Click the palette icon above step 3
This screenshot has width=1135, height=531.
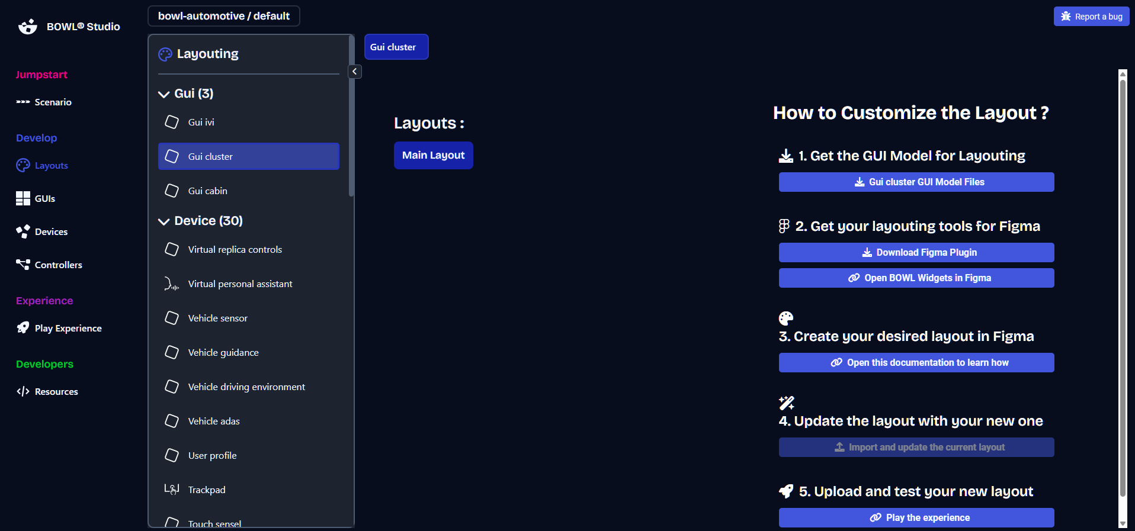click(786, 318)
